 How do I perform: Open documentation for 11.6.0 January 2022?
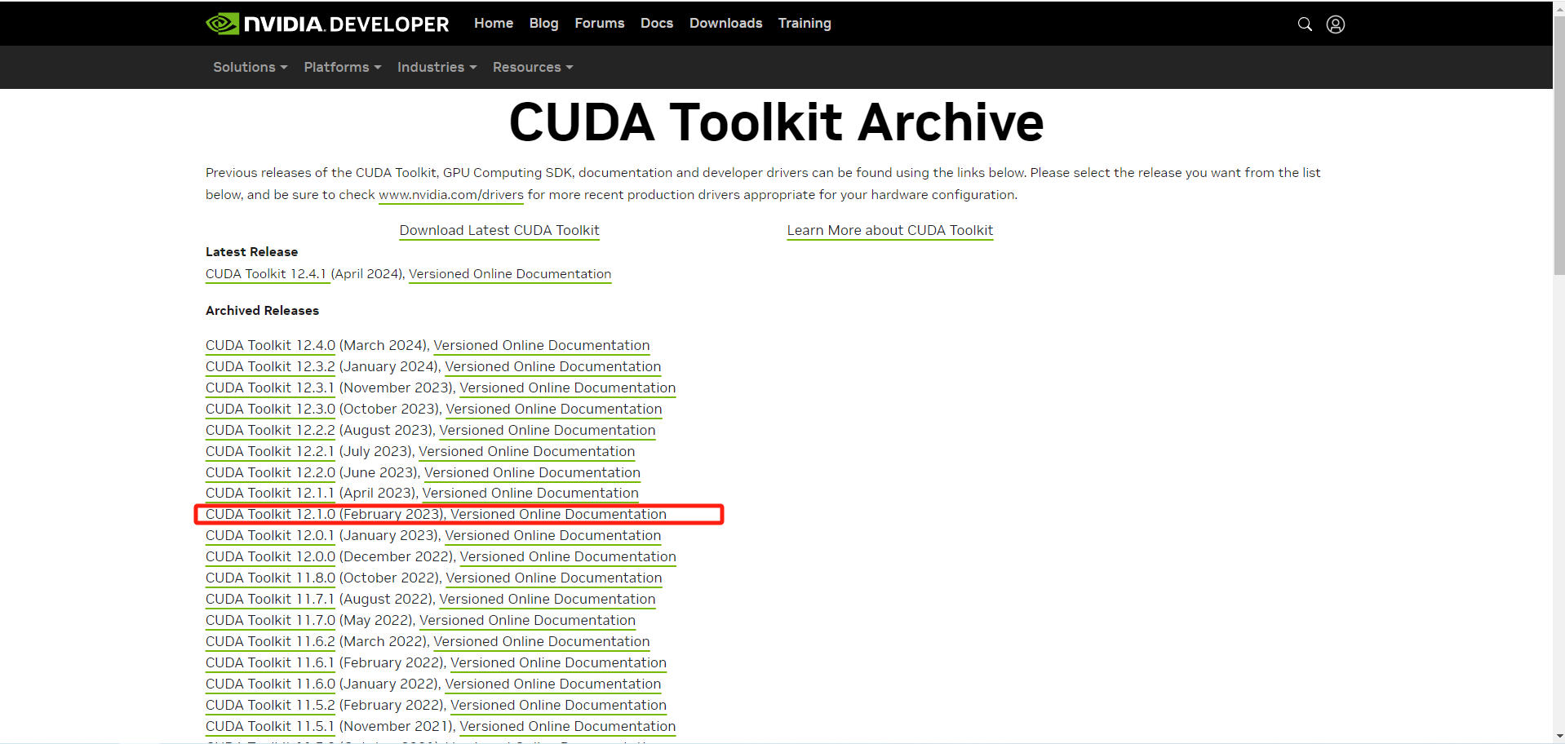pyautogui.click(x=553, y=684)
